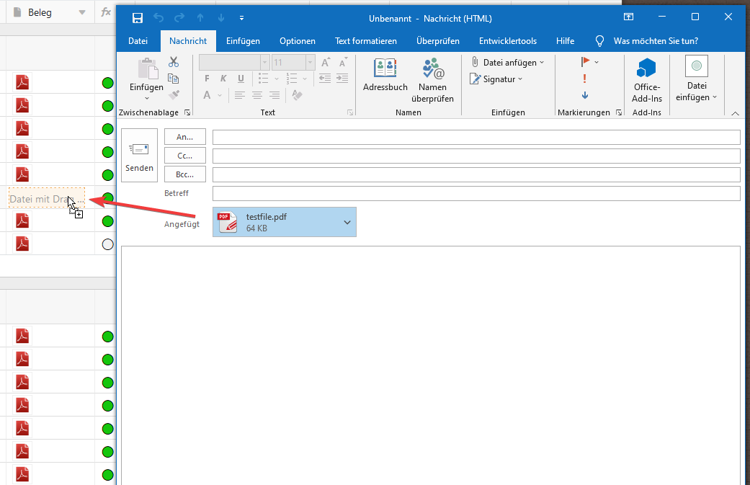Open the Datei tab
Viewport: 750px width, 485px height.
[x=138, y=41]
